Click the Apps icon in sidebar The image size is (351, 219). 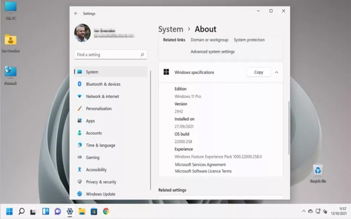(x=80, y=120)
